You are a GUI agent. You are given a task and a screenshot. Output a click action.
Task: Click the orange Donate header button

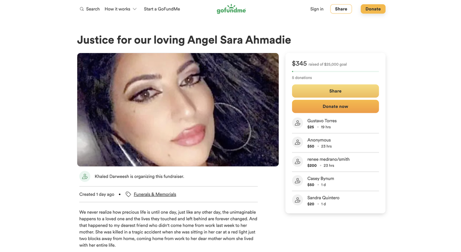pos(373,9)
